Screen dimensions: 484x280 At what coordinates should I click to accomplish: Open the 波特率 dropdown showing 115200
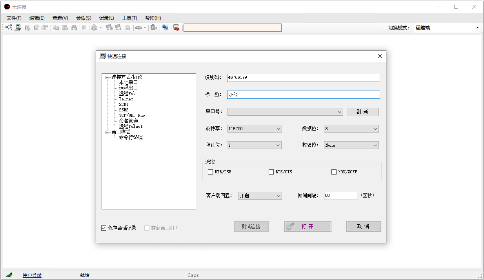[x=254, y=129]
